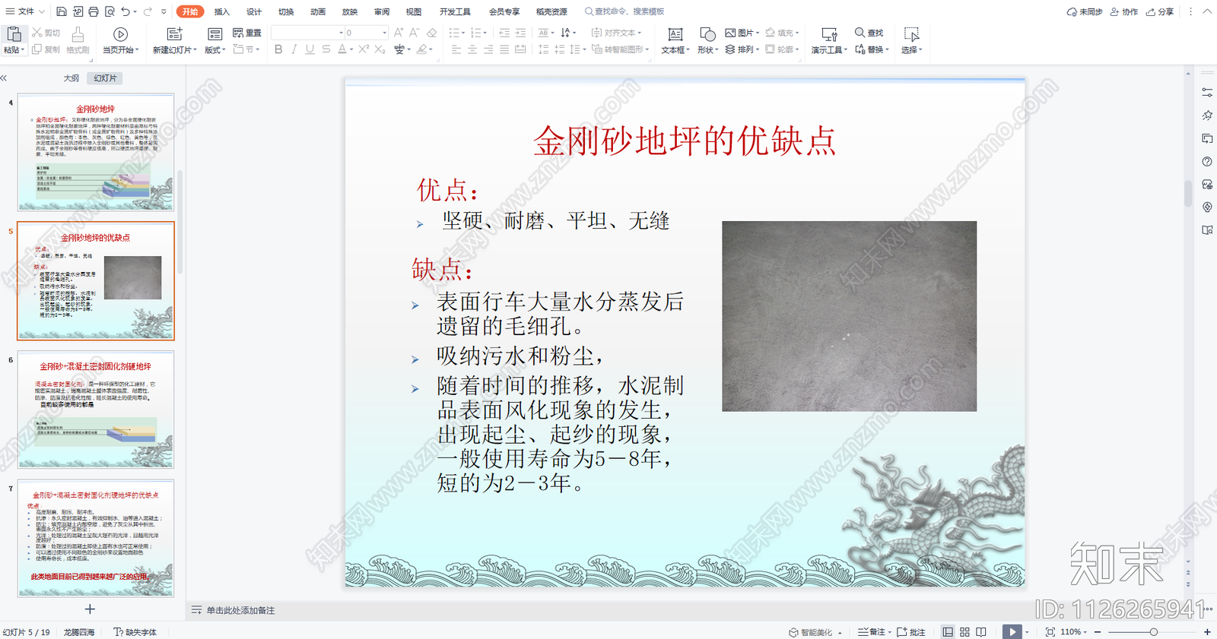This screenshot has height=639, width=1217.
Task: Switch to the Insert (插入) tab
Action: (221, 11)
